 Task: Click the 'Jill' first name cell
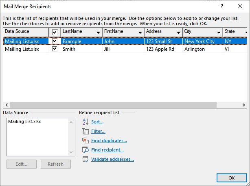(123, 49)
